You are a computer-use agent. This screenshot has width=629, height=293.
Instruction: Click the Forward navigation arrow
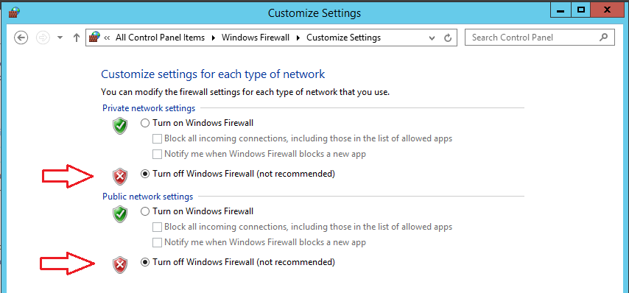43,38
